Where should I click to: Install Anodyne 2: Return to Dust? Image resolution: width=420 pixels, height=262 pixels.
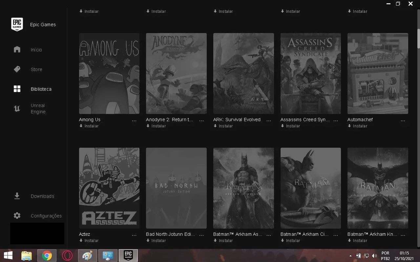point(156,126)
